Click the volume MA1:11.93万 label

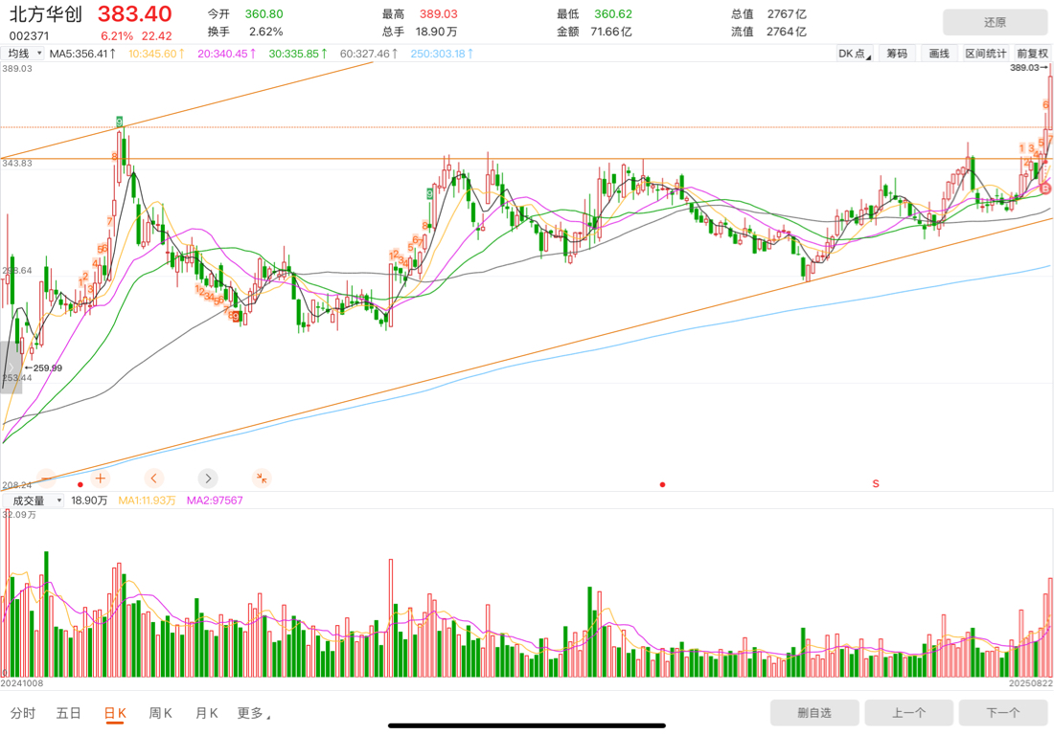coord(148,501)
